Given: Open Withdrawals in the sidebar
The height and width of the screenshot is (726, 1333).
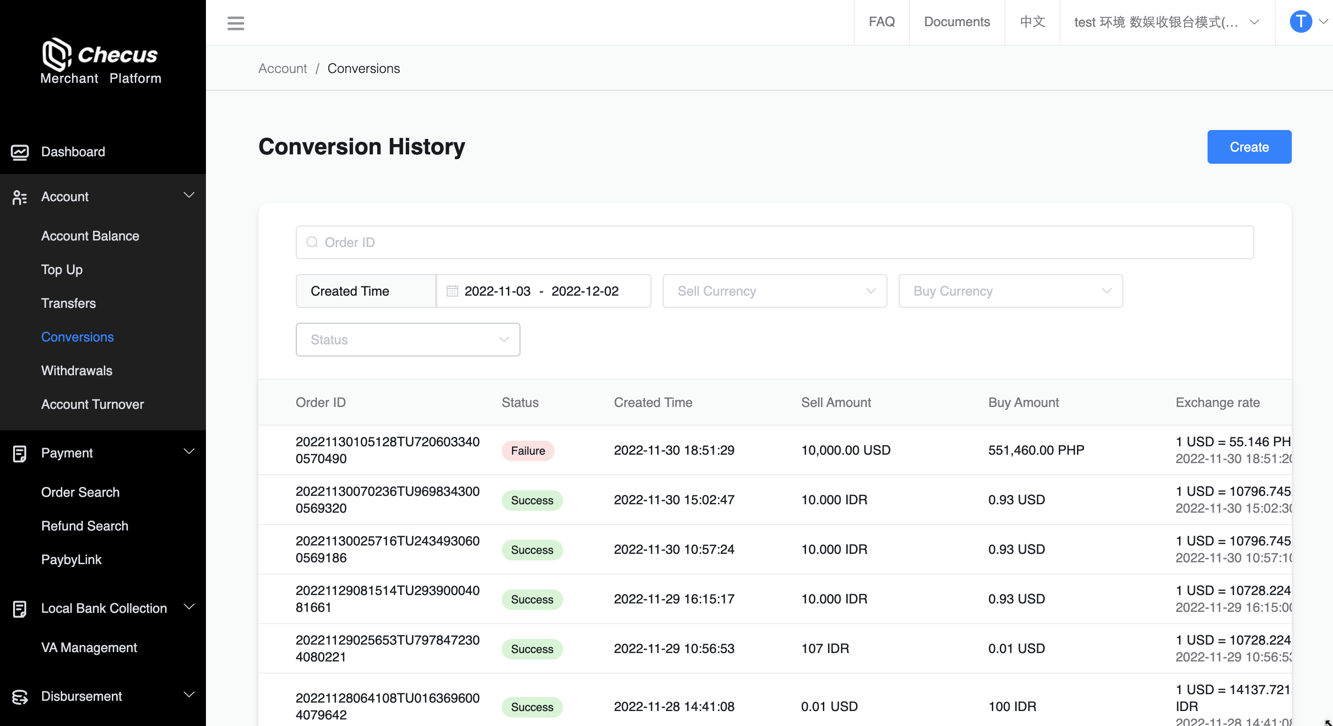Looking at the screenshot, I should tap(77, 371).
